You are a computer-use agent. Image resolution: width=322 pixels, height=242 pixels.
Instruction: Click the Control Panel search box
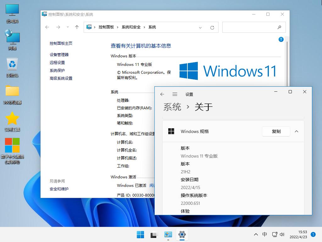pyautogui.click(x=254, y=27)
